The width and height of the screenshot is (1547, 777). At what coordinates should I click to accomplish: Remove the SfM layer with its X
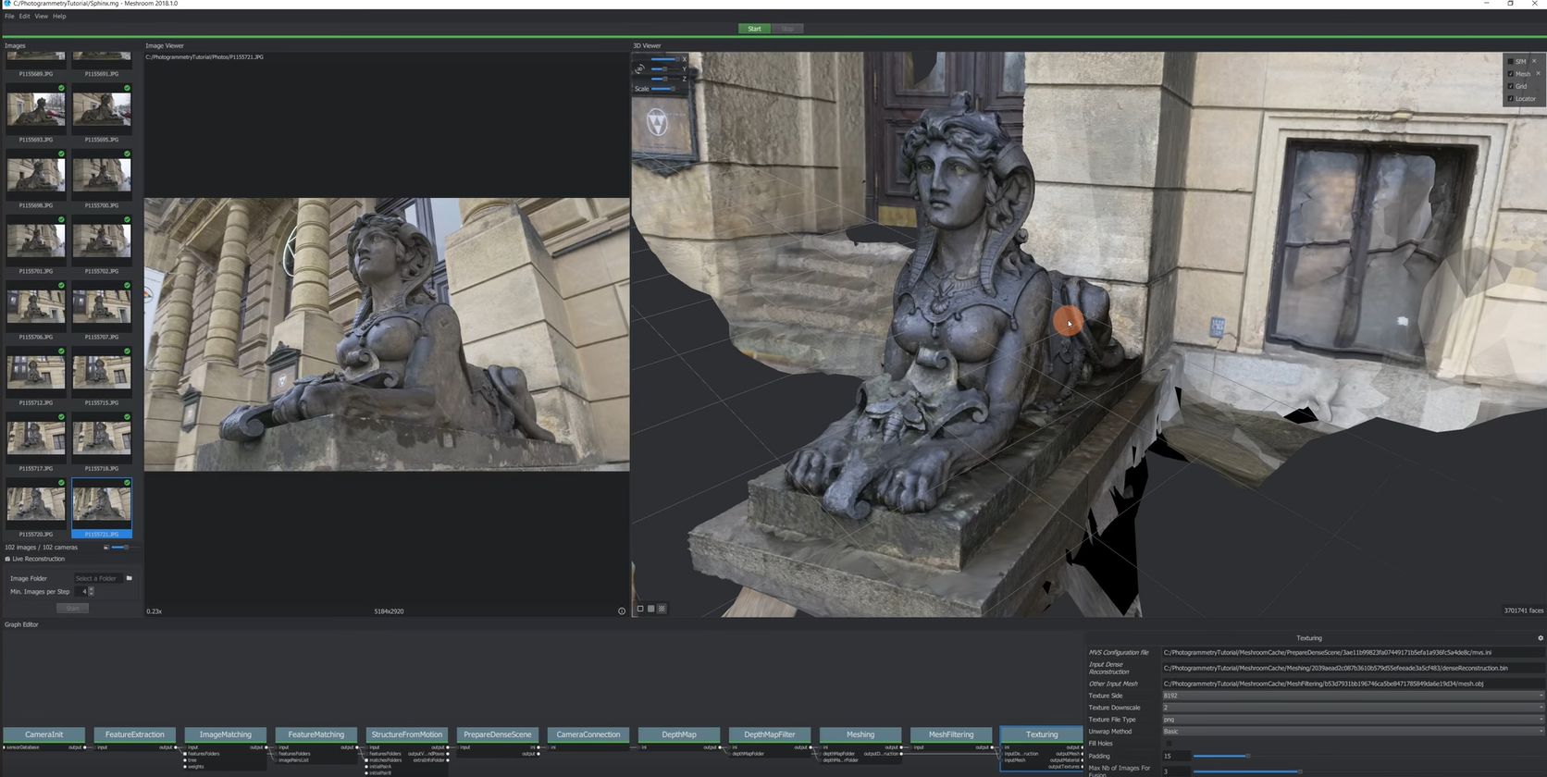click(x=1534, y=61)
